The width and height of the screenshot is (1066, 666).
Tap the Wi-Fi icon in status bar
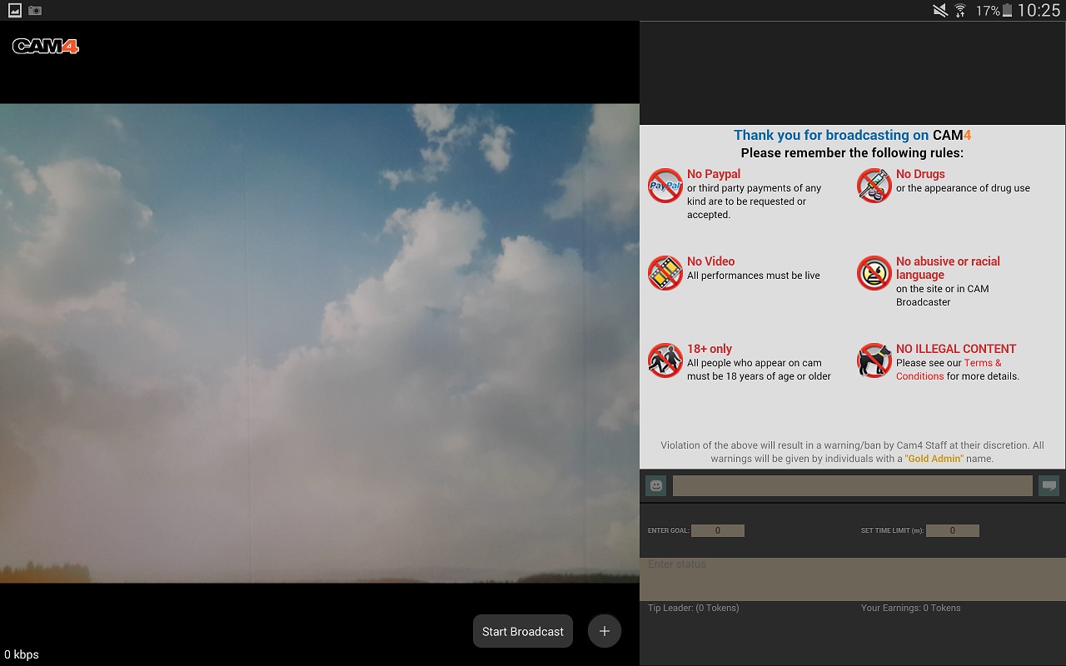pos(960,11)
